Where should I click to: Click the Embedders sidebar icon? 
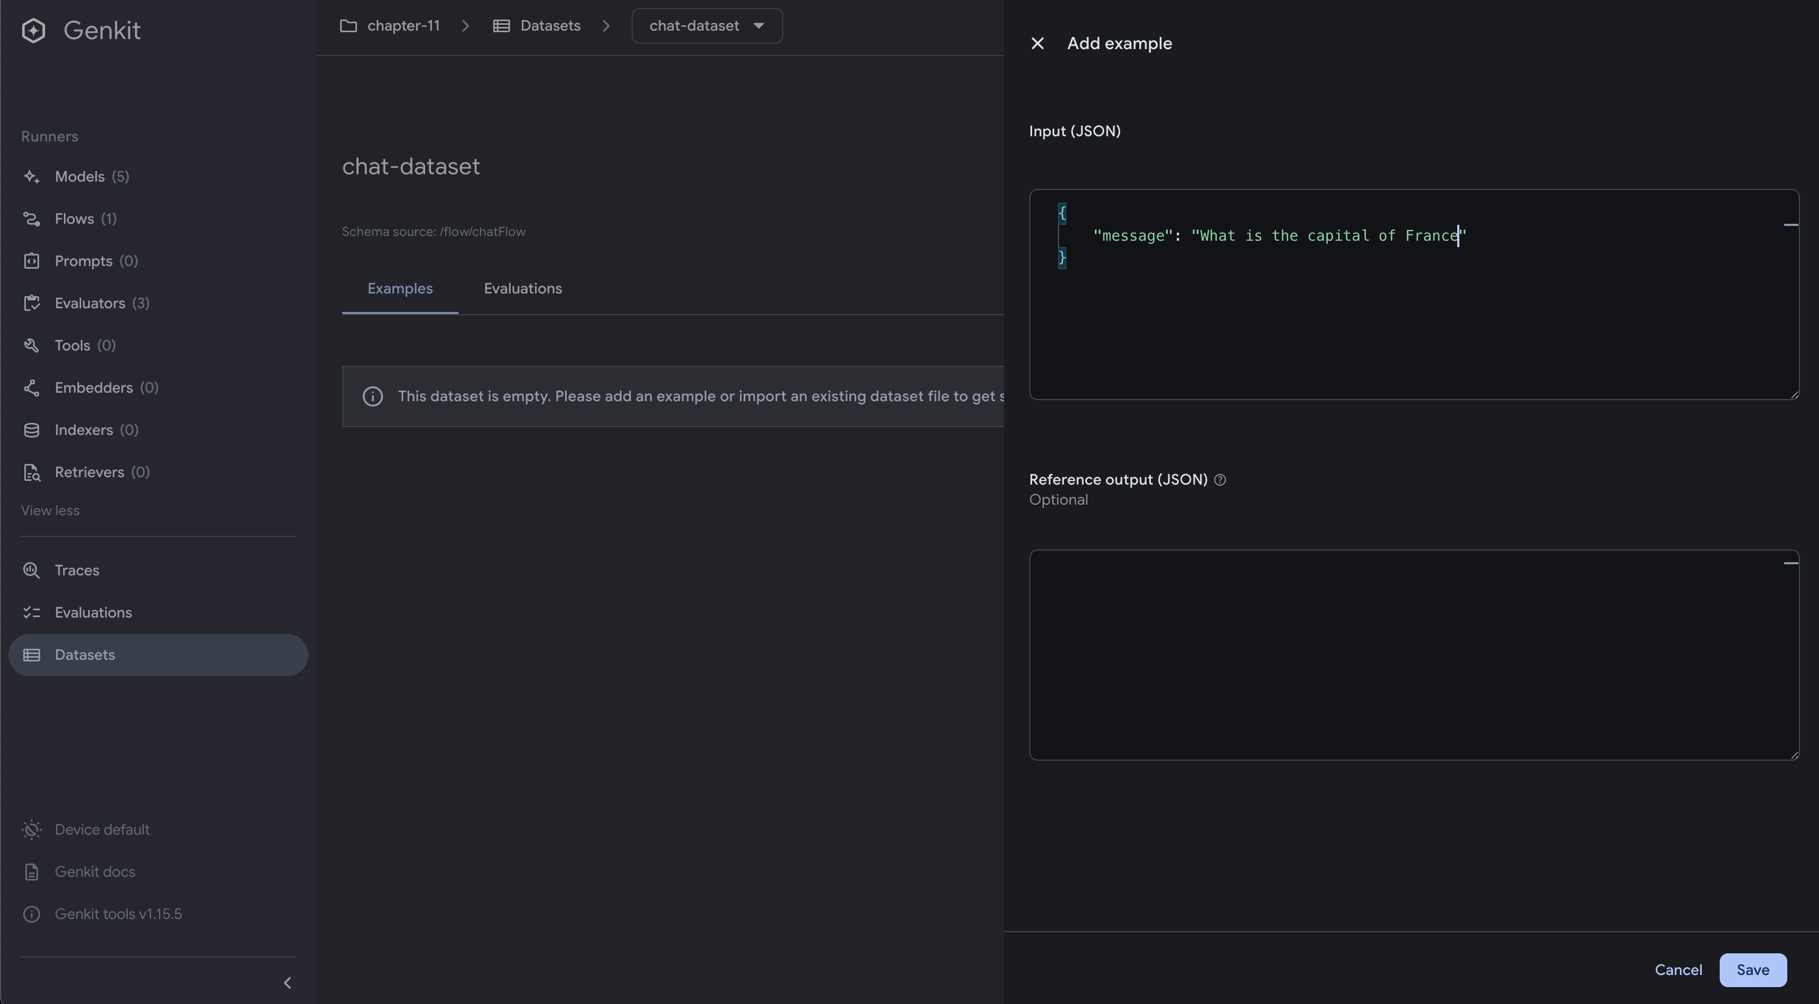click(x=31, y=388)
